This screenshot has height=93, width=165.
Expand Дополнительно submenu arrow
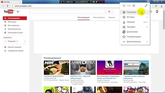coord(147,42)
